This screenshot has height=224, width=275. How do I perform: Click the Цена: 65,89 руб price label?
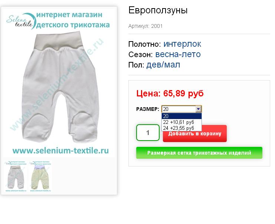coord(170,93)
